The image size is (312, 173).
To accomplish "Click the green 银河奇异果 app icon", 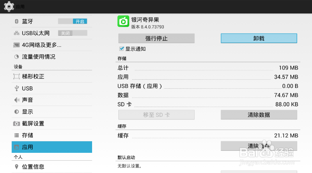I will point(123,21).
